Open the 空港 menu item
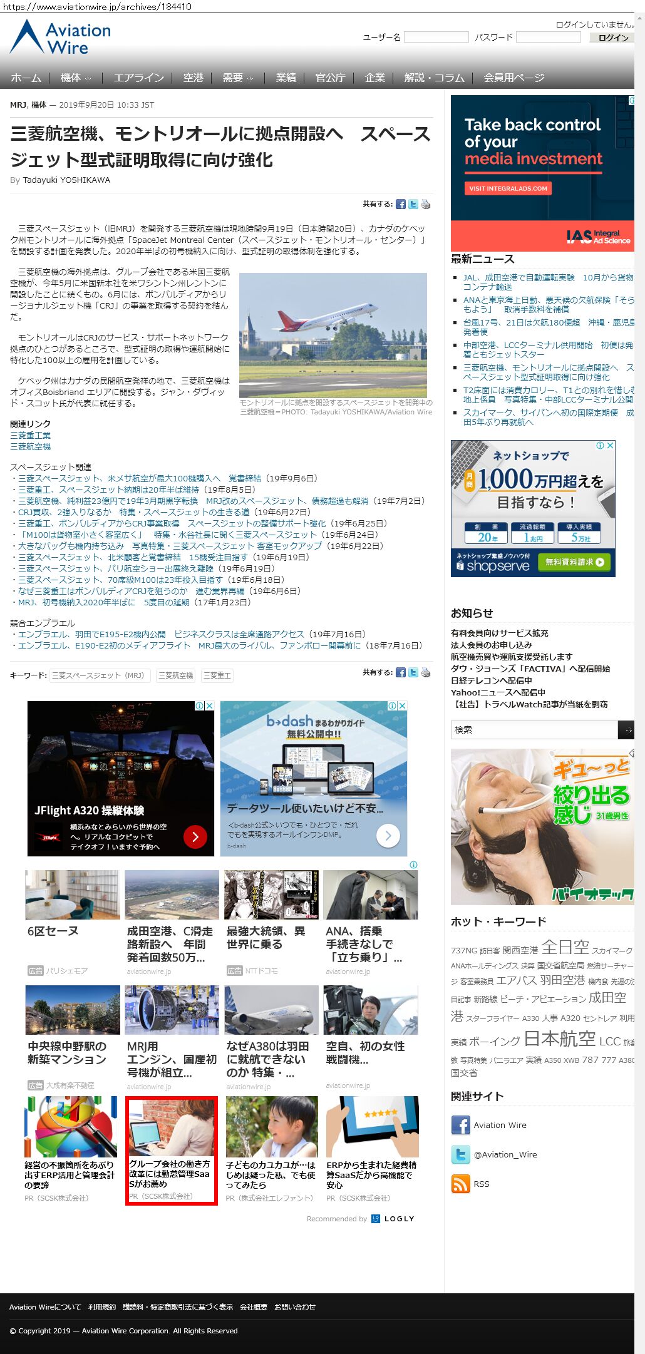645x1354 pixels. pos(194,78)
